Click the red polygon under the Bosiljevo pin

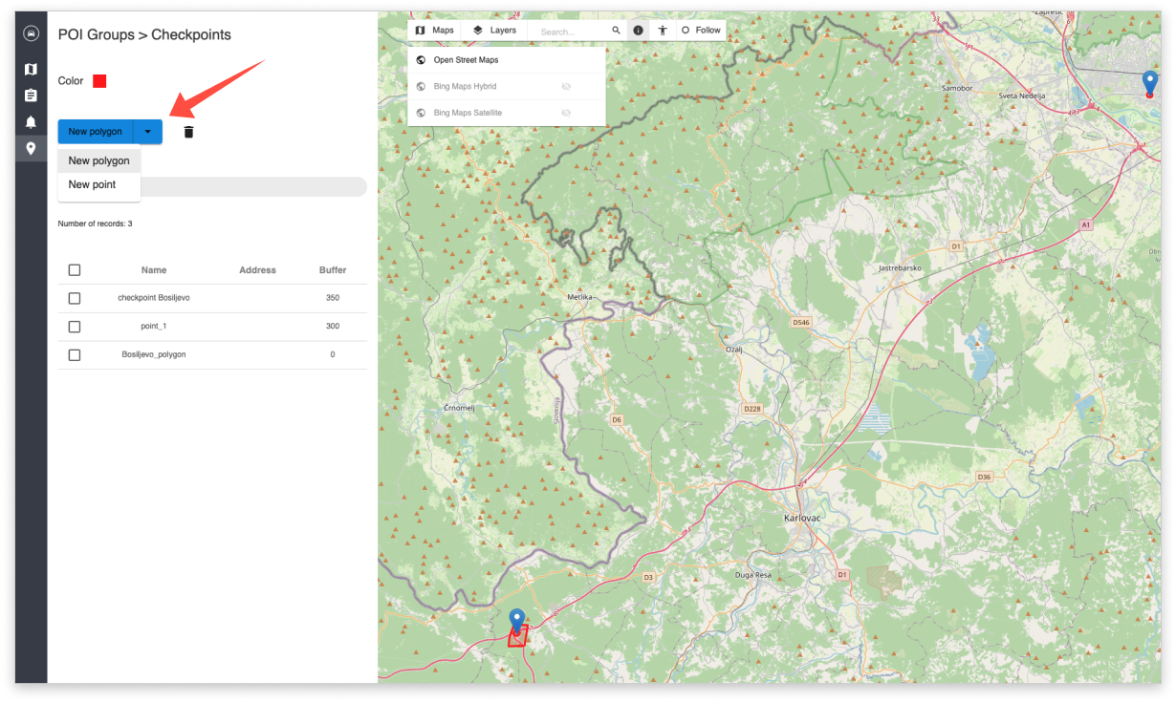pos(517,637)
